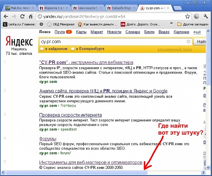Open the Lenta.ru bookmark icon
The width and height of the screenshot is (212, 176).
click(5, 24)
